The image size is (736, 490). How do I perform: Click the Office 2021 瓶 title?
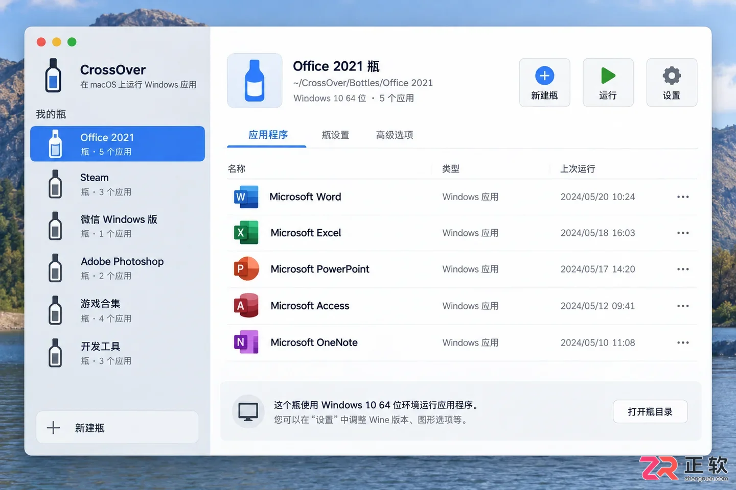click(336, 66)
